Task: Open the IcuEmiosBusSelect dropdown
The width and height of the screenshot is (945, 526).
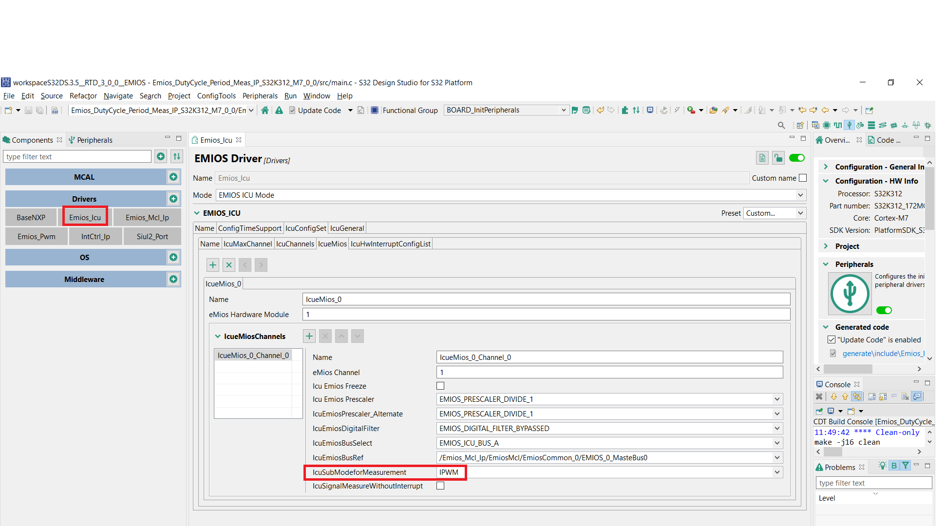Action: click(x=777, y=443)
